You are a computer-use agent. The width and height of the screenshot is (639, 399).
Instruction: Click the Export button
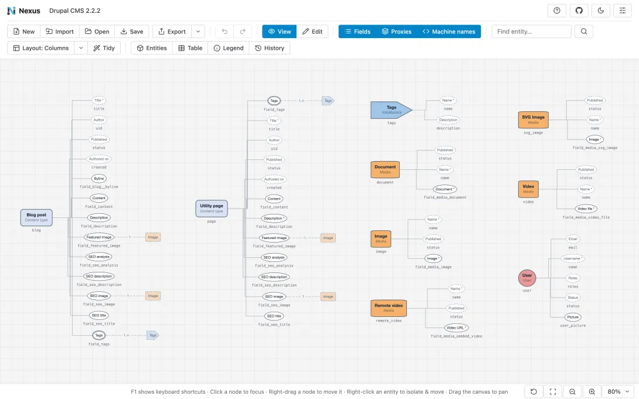[172, 32]
